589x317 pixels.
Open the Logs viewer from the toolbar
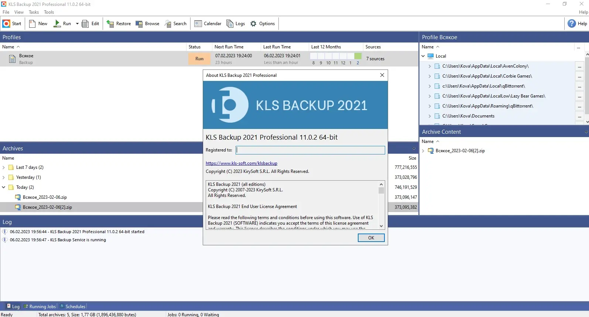coord(236,24)
